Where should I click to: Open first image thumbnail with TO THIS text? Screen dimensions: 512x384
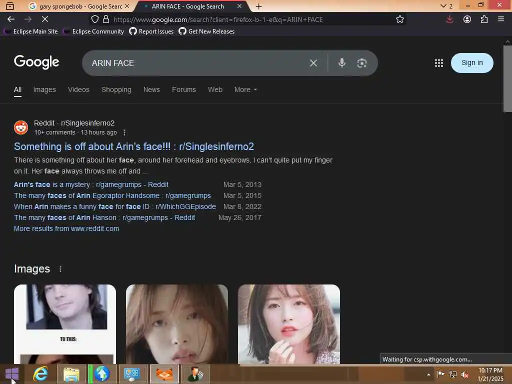pyautogui.click(x=65, y=324)
